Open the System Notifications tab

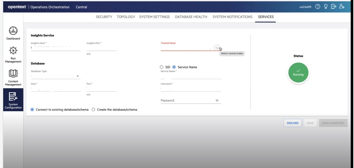[232, 17]
